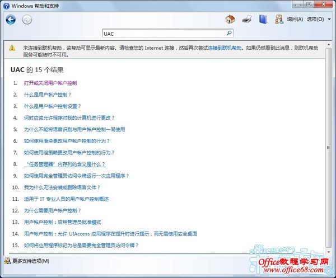Viewport: 336px width, 278px height.
Task: Open result about 任务管理器 内存列
Action: (x=65, y=164)
